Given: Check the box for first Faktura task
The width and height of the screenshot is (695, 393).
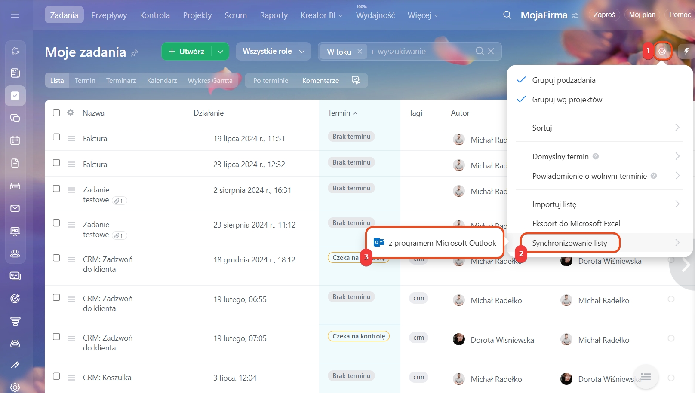Looking at the screenshot, I should (56, 137).
